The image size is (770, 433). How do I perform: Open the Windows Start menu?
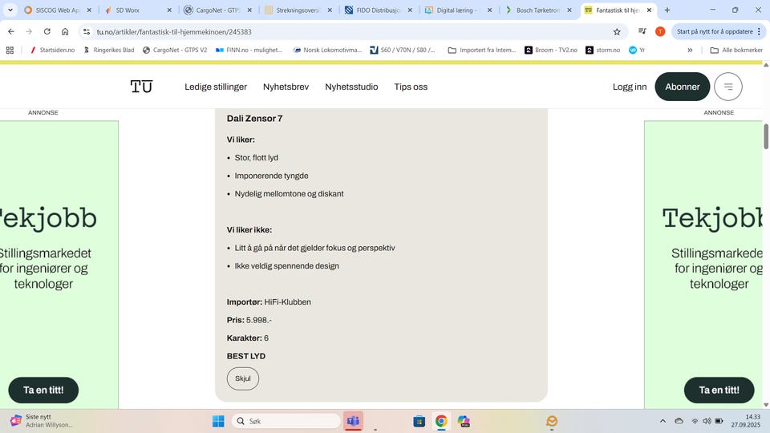pyautogui.click(x=218, y=421)
